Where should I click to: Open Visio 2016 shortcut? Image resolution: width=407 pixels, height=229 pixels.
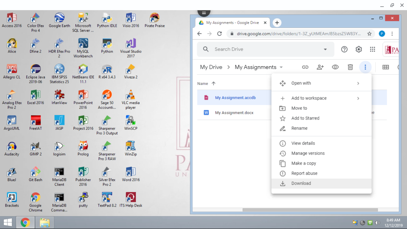pyautogui.click(x=131, y=20)
